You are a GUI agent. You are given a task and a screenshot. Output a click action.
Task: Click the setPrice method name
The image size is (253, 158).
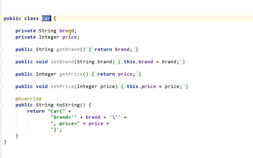point(62,86)
